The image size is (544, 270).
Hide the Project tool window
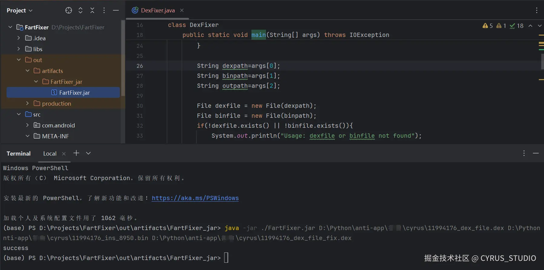116,10
